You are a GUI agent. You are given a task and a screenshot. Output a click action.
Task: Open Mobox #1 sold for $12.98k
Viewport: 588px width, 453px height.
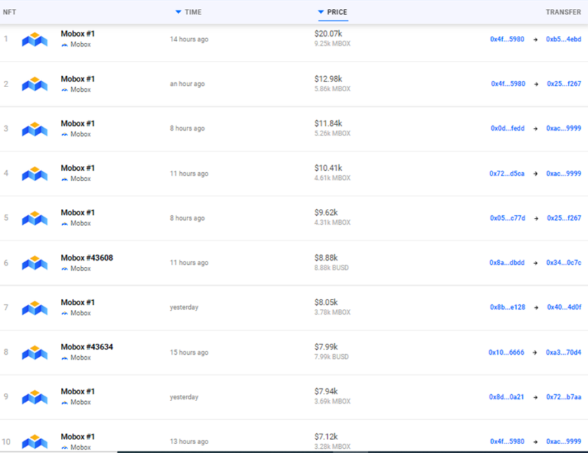pos(77,79)
